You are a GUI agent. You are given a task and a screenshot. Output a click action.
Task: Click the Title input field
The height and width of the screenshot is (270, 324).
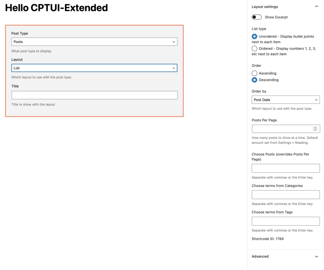point(94,95)
